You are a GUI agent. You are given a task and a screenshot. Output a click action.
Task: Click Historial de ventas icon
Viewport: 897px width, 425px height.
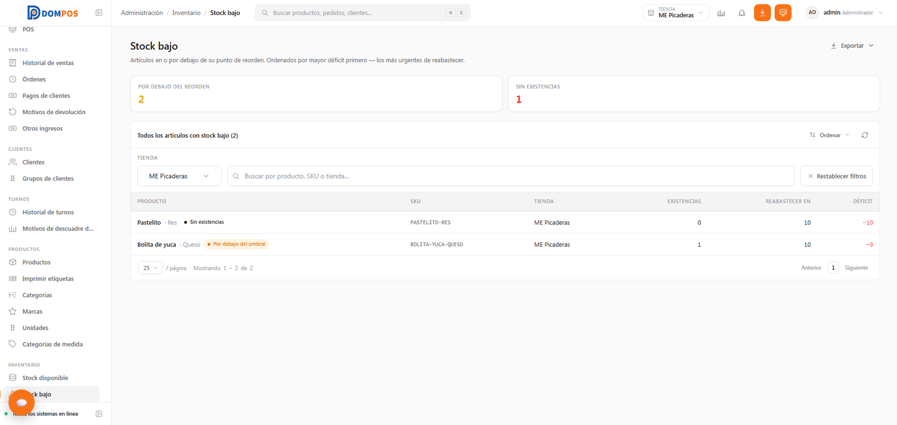pyautogui.click(x=12, y=63)
